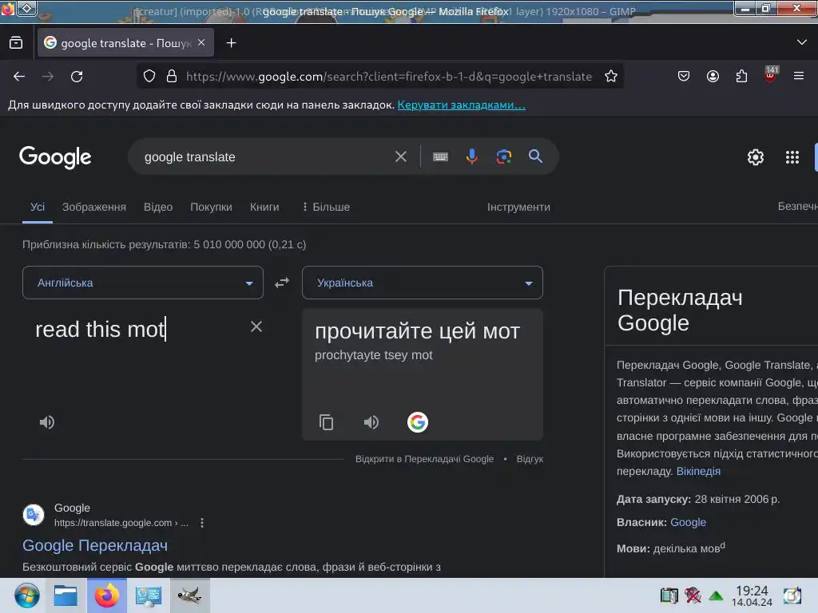The width and height of the screenshot is (818, 613).
Task: Open the Google apps grid
Action: pos(792,157)
